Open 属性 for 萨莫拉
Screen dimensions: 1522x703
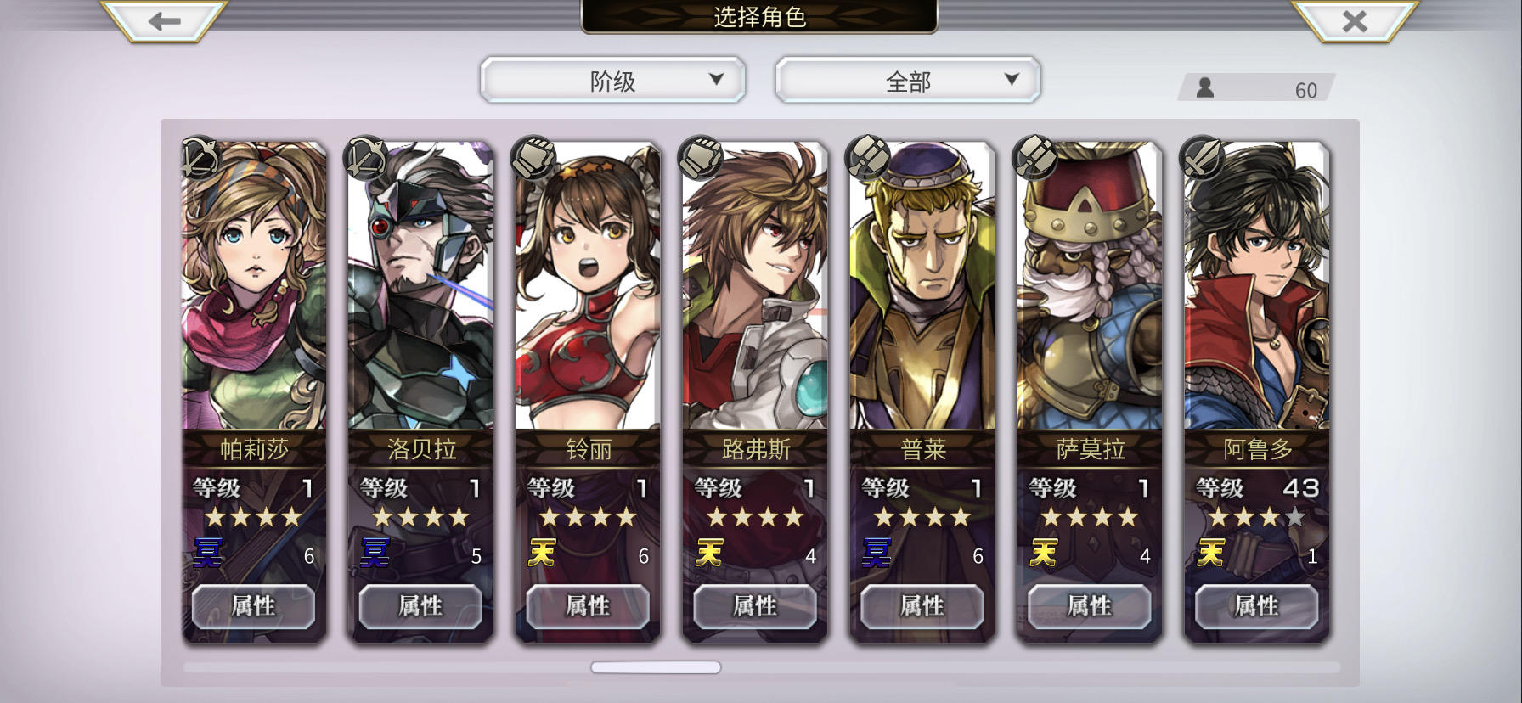(1089, 606)
